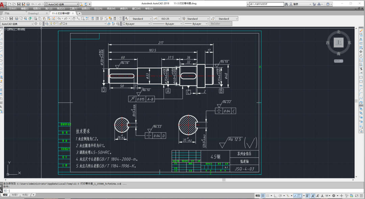Toggle 2D Object Snap in status bar
Image resolution: width=365 pixels, height=199 pixels.
(300, 196)
